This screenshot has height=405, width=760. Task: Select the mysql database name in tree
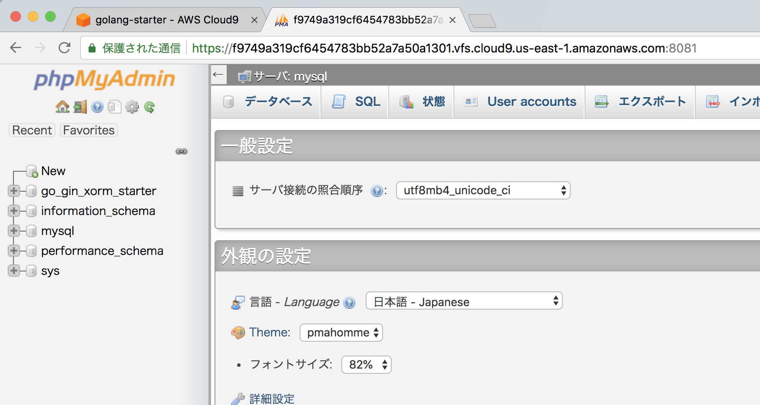tap(58, 231)
